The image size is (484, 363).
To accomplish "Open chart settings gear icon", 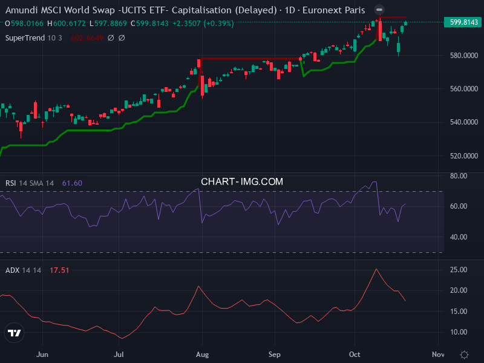I will click(464, 355).
